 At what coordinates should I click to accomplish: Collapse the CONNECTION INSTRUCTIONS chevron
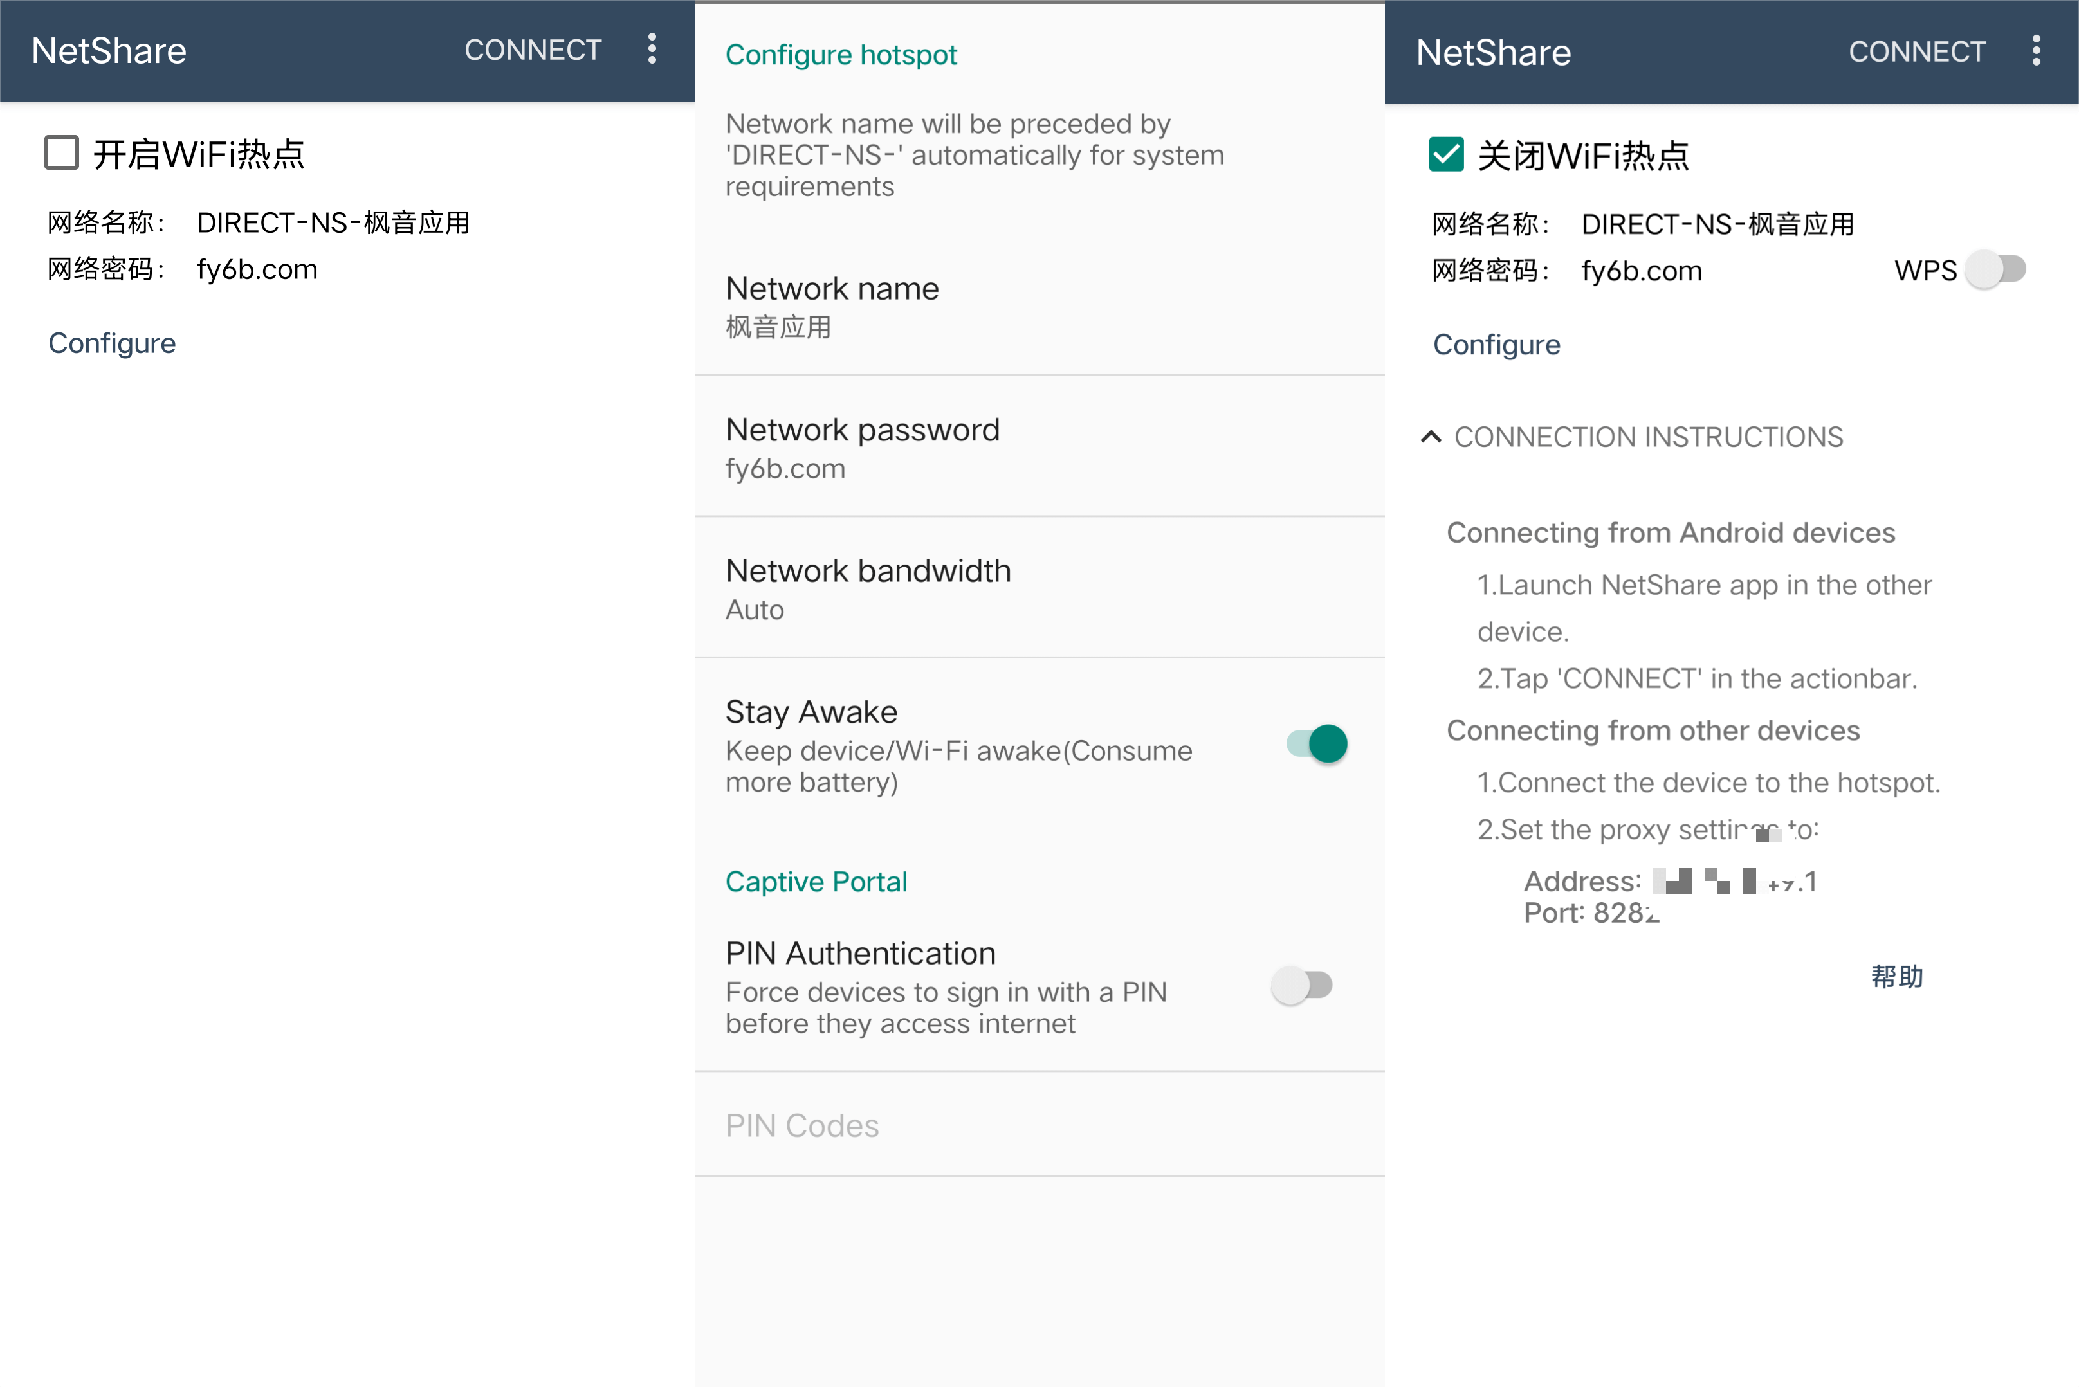click(1431, 436)
